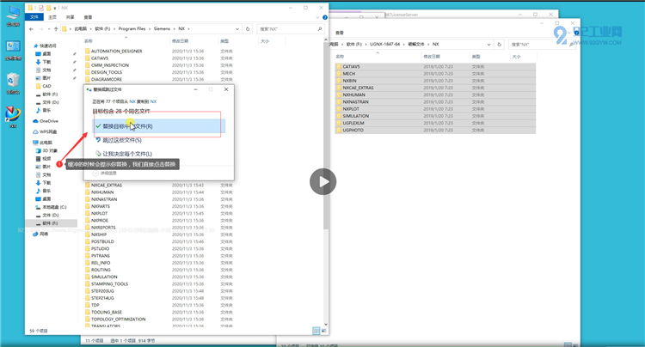645x347 pixels.
Task: Select 破解文件 in right window breadcrumb
Action: tap(416, 44)
